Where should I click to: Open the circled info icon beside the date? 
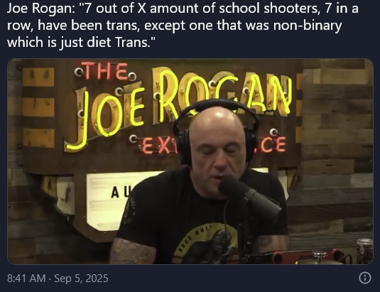click(365, 278)
